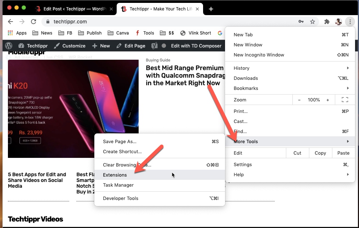359x228 pixels.
Task: Enter full screen from Zoom row
Action: click(x=345, y=100)
